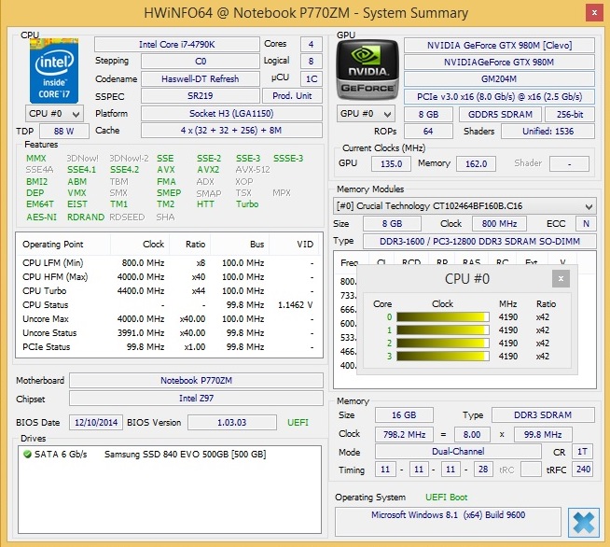Close the HWiNFO64 System Summary window

594,13
